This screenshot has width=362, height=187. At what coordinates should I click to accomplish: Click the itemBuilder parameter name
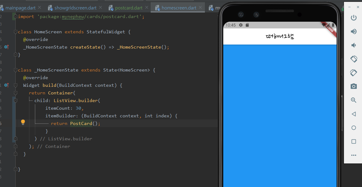click(x=61, y=116)
